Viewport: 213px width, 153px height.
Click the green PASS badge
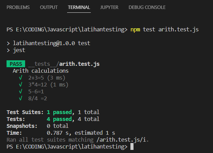coord(16,64)
